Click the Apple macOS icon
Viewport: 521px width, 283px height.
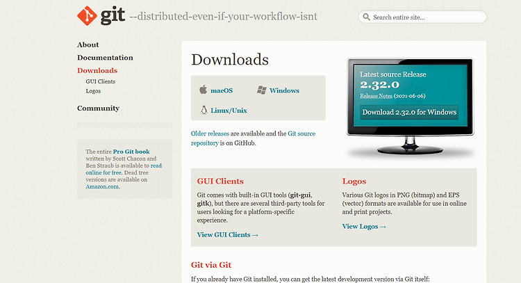coord(203,90)
